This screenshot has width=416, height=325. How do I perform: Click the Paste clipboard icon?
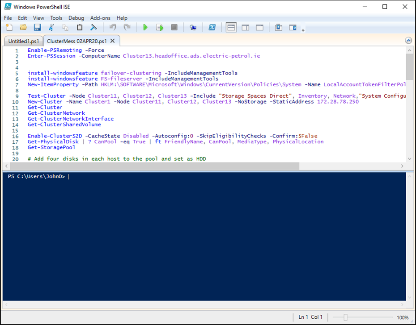80,28
